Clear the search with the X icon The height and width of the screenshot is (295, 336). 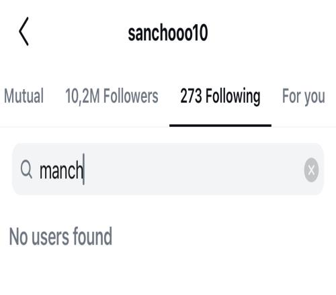pyautogui.click(x=311, y=170)
